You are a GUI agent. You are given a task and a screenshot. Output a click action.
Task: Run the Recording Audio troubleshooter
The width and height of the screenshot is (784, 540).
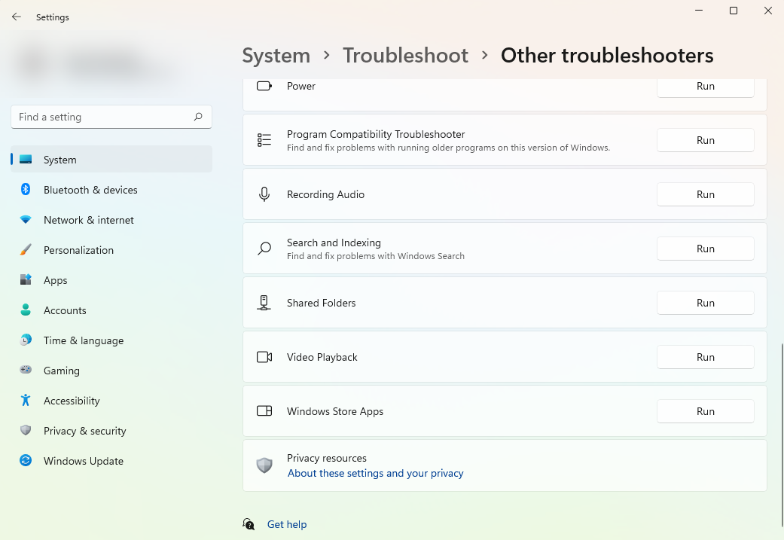(x=705, y=194)
